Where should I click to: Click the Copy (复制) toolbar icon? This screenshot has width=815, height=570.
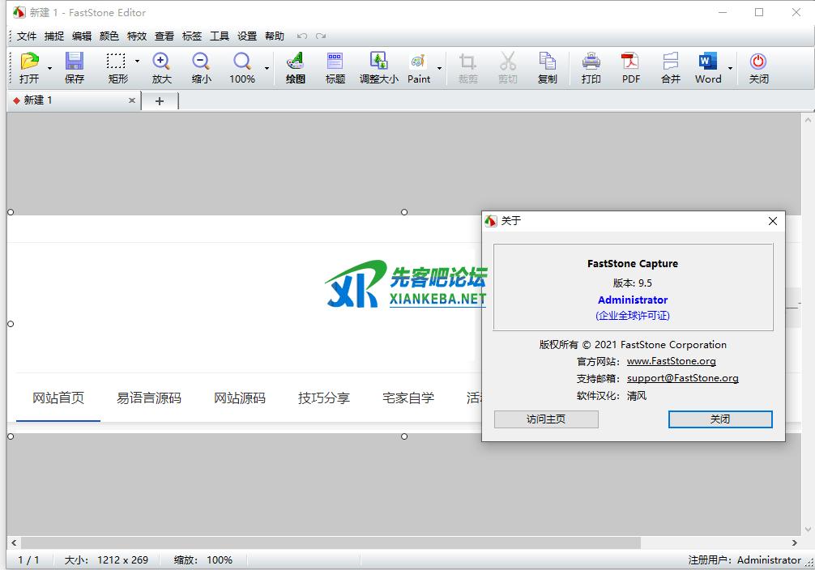[x=547, y=62]
